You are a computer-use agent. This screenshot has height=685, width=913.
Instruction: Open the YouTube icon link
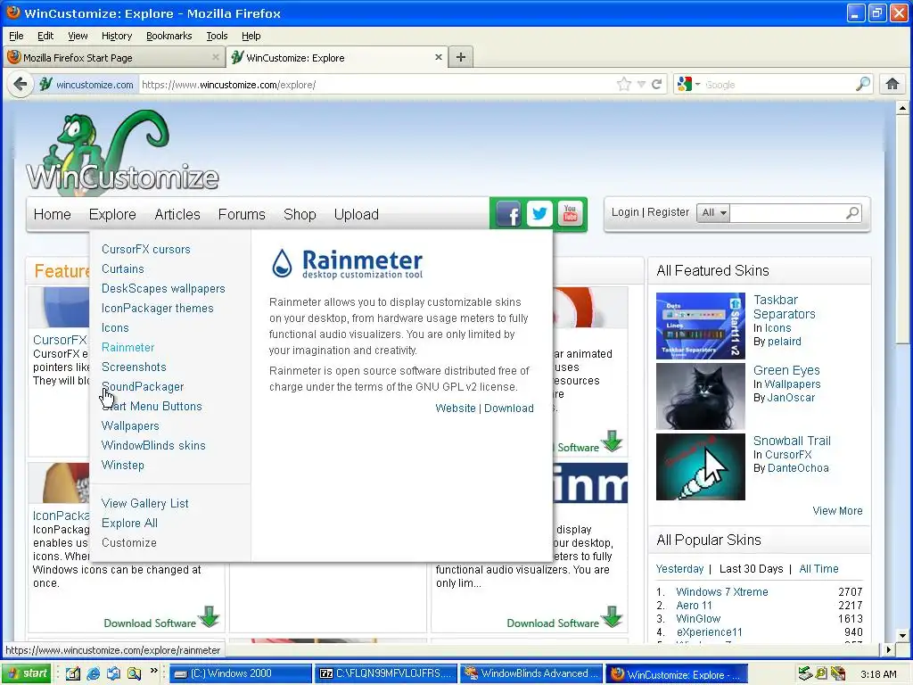[x=570, y=214]
